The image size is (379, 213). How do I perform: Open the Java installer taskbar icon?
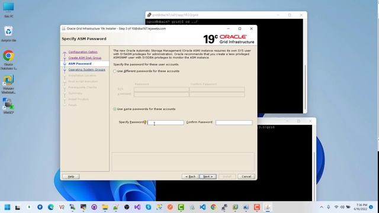268,207
